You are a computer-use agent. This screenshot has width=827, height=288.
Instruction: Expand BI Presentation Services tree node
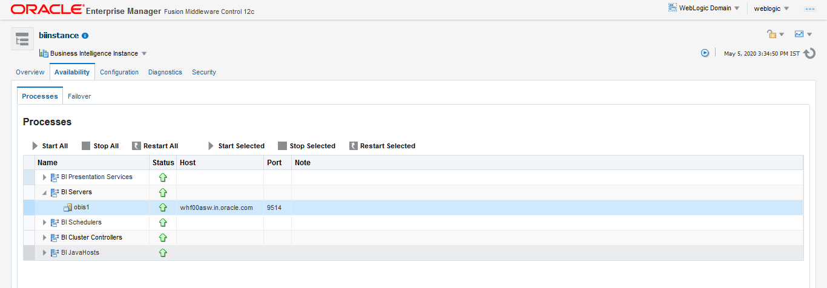click(x=45, y=177)
